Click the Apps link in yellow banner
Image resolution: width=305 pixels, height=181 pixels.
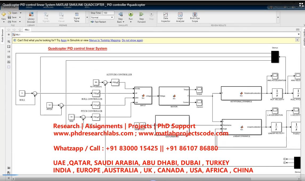(x=64, y=40)
